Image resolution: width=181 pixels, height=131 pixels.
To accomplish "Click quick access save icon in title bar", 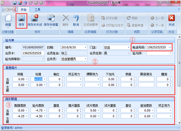I will click(x=15, y=3).
